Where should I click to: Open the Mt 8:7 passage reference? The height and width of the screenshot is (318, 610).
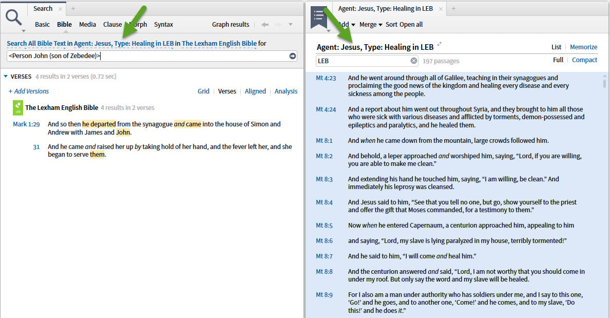(324, 256)
